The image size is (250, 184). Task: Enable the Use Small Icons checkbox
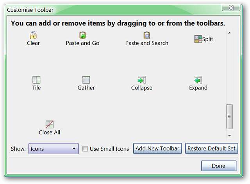tap(85, 149)
